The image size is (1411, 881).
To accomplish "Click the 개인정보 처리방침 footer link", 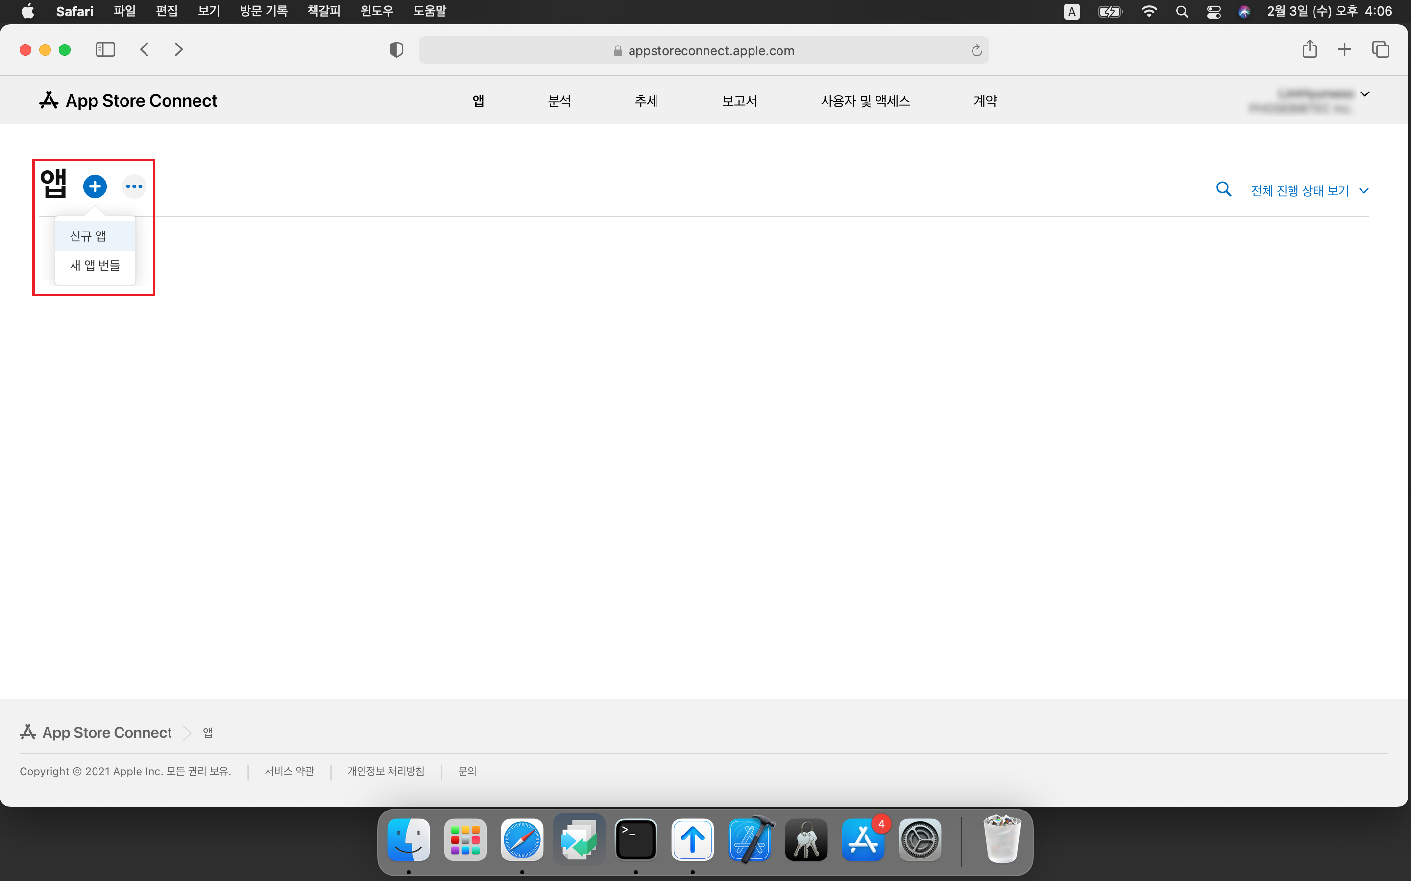I will pos(386,771).
